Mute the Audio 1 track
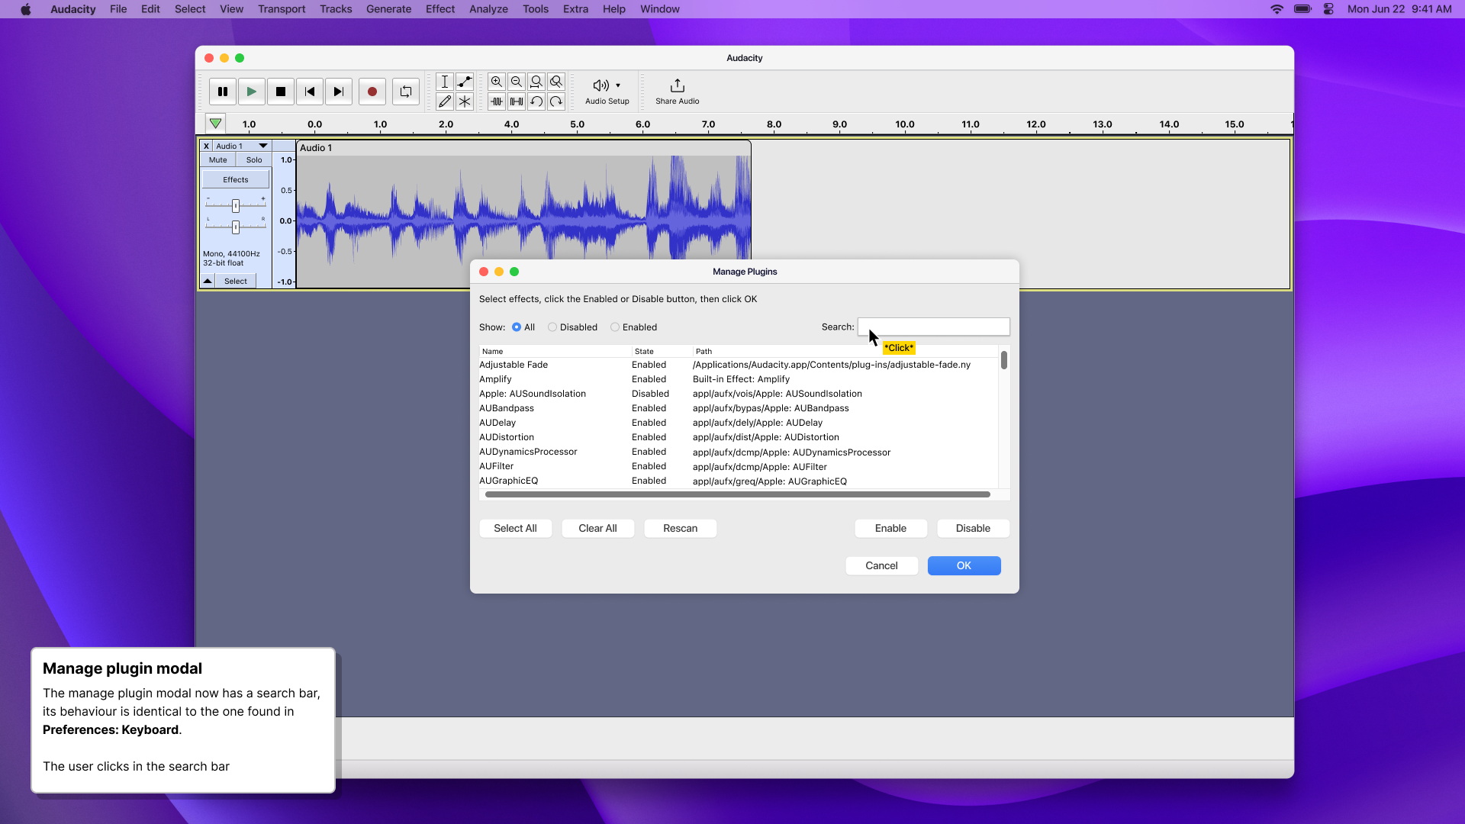Screen dimensions: 1465x824 pyautogui.click(x=217, y=159)
